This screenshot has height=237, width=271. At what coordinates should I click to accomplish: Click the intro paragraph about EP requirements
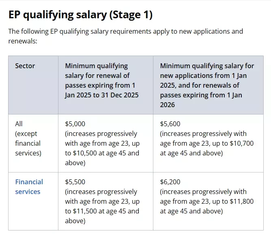[126, 36]
